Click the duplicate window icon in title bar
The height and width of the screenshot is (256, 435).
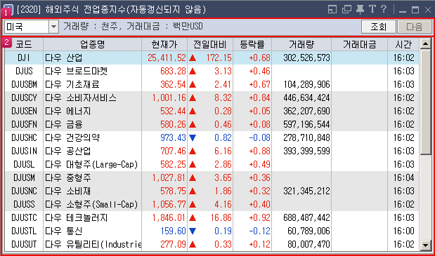(x=346, y=9)
